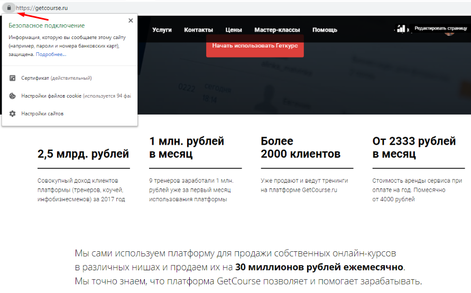Click text Стоимость аренды сервиса при оплате
The width and height of the screenshot is (471, 293).
click(x=417, y=190)
